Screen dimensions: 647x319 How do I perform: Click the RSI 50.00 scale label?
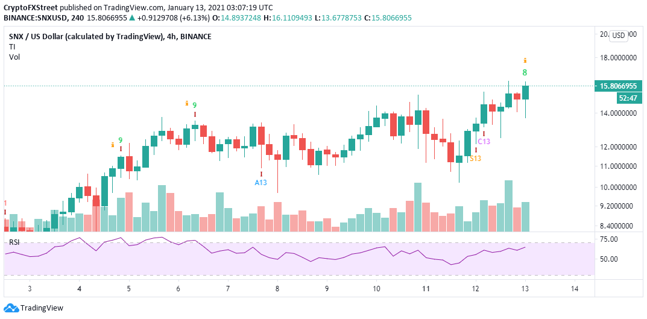(x=611, y=259)
